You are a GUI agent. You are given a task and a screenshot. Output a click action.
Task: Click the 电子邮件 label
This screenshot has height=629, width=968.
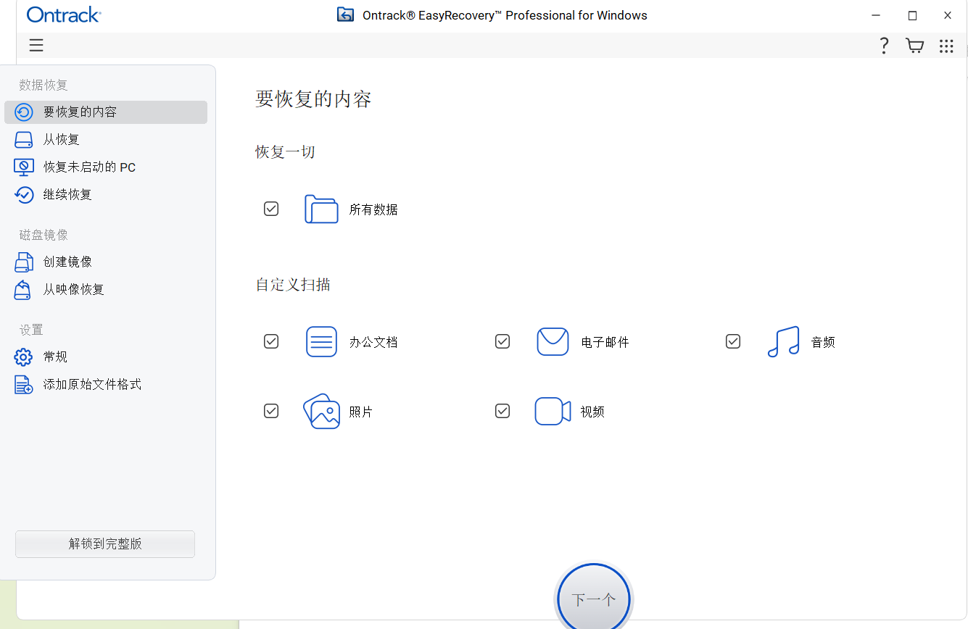(x=605, y=342)
